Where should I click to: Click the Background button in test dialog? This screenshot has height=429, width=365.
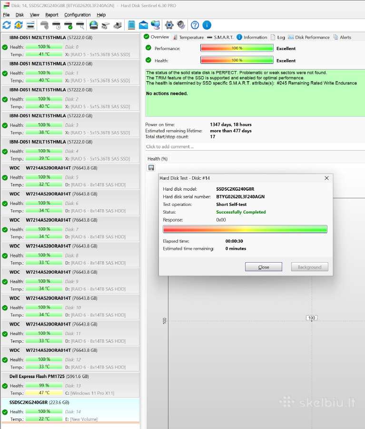tap(309, 267)
